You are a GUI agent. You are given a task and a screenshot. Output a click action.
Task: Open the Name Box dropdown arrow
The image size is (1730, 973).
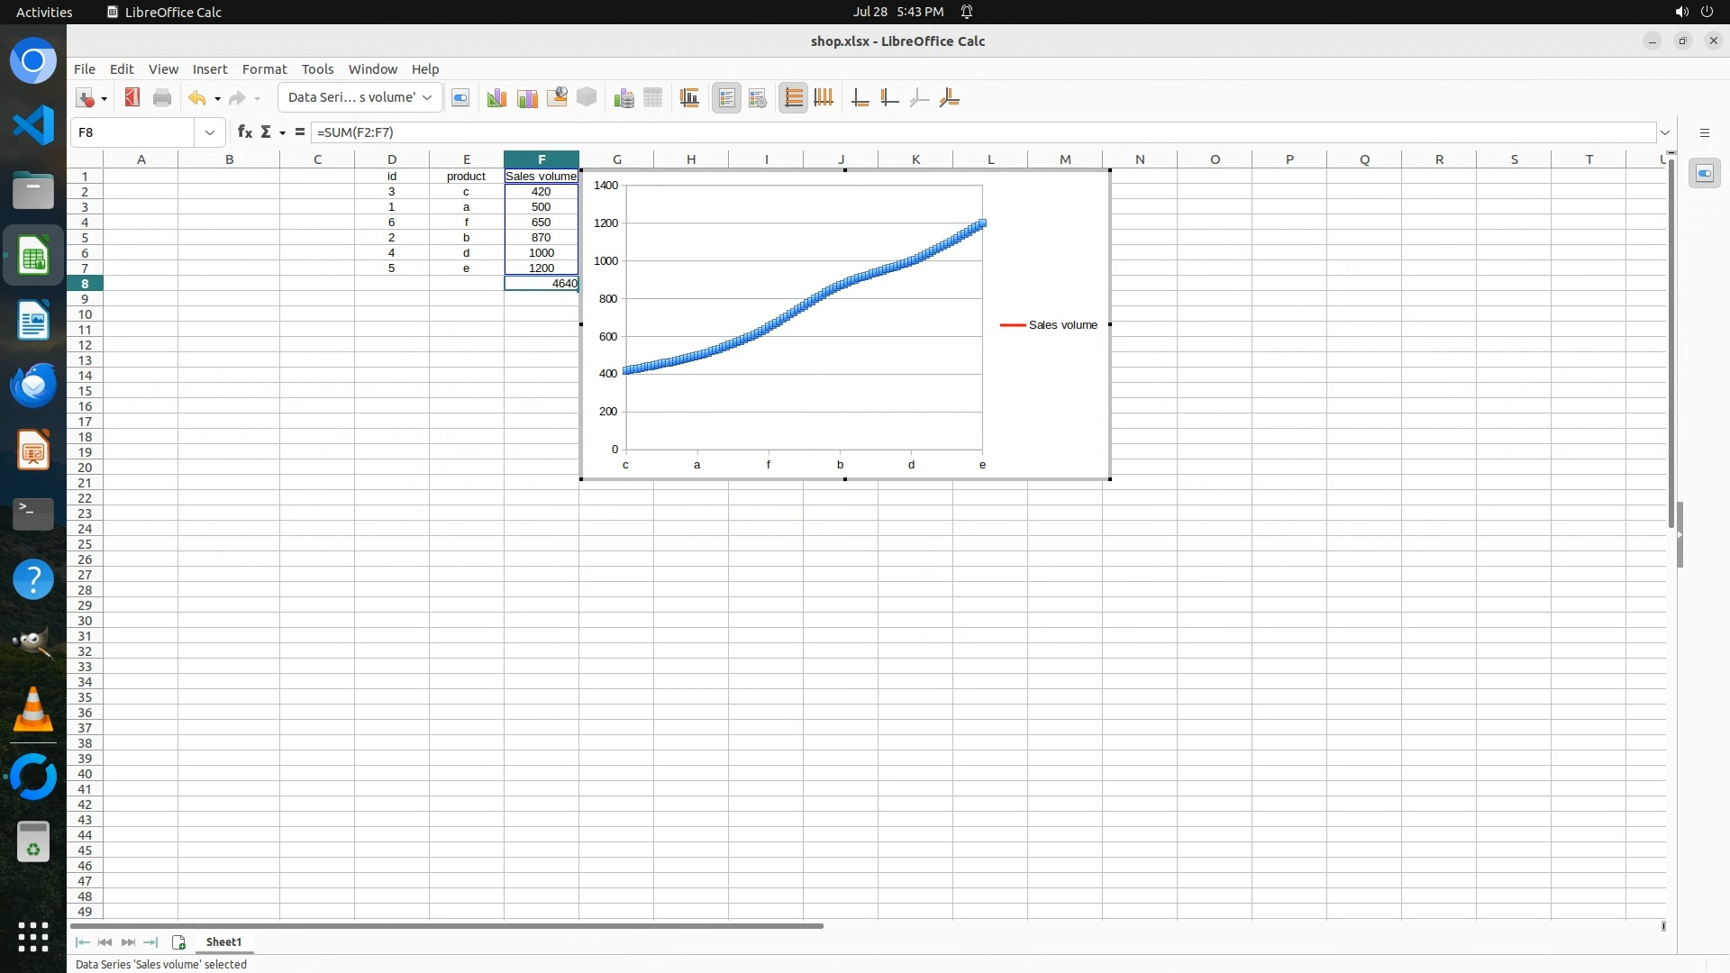pos(209,132)
